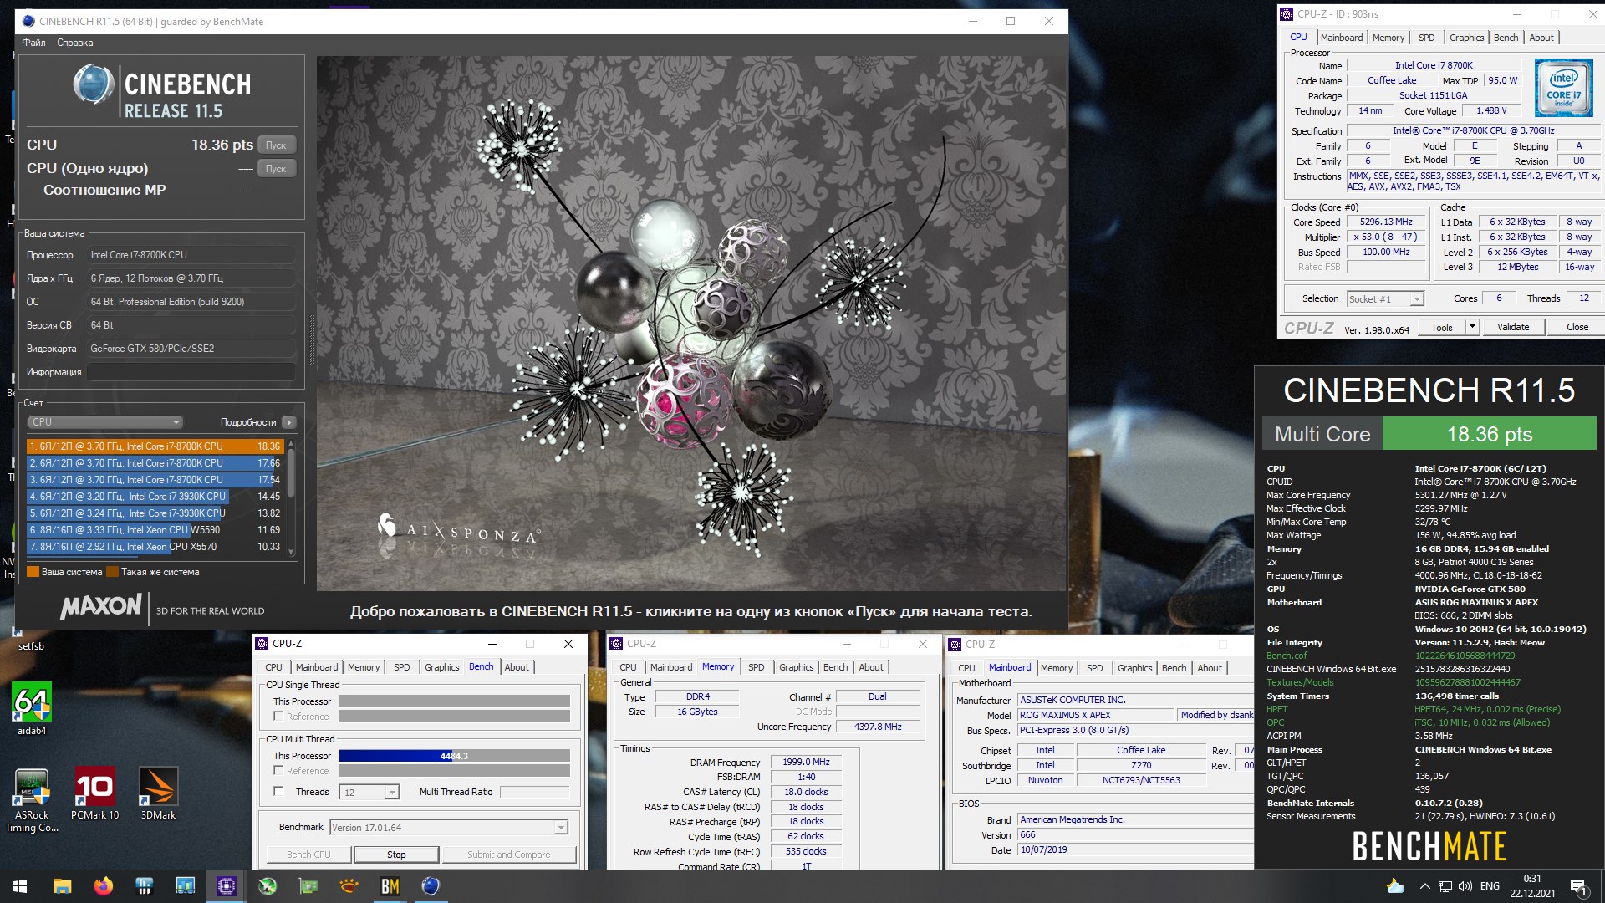This screenshot has width=1605, height=903.
Task: Open the weather widget on the taskbar
Action: [1395, 886]
